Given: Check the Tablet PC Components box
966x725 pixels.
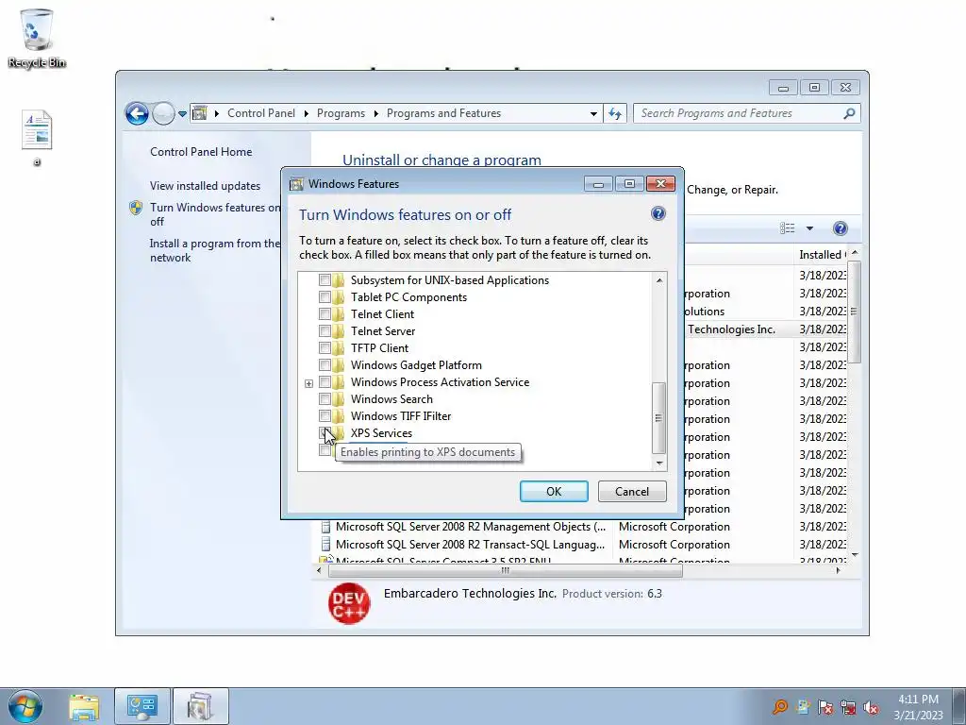Looking at the screenshot, I should tap(325, 297).
